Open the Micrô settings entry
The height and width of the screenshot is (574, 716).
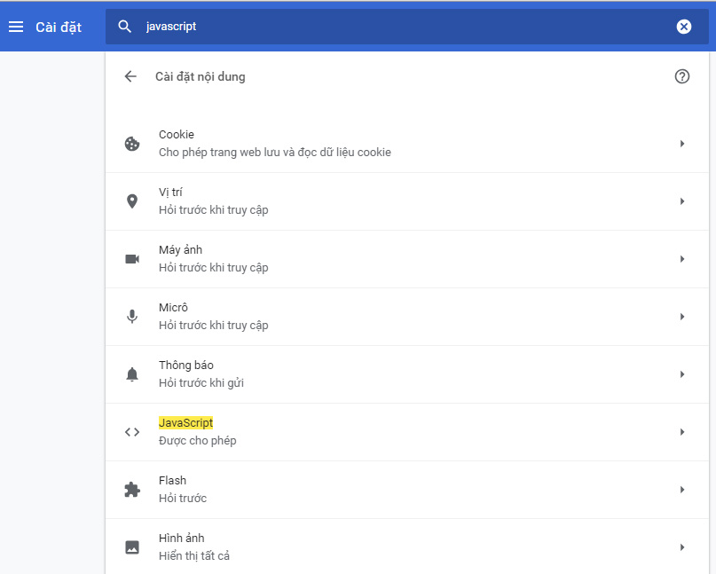[x=407, y=317]
